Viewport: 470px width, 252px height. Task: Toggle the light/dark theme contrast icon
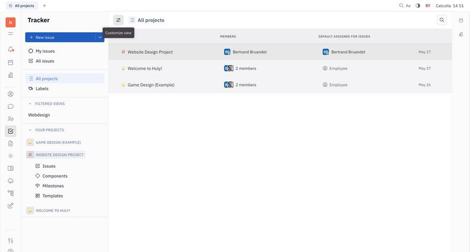click(418, 6)
